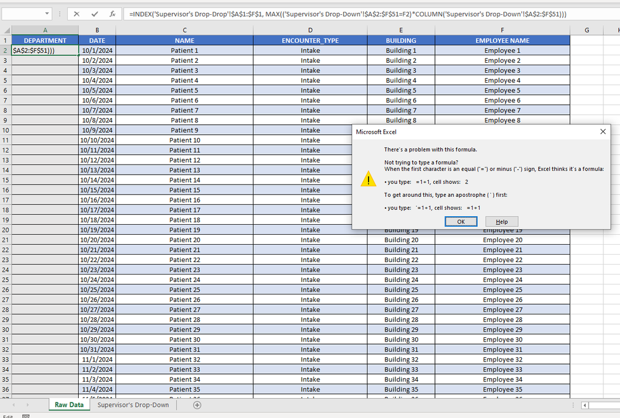Click the NAME header cell
Screen dimensions: 620x418
(185, 40)
